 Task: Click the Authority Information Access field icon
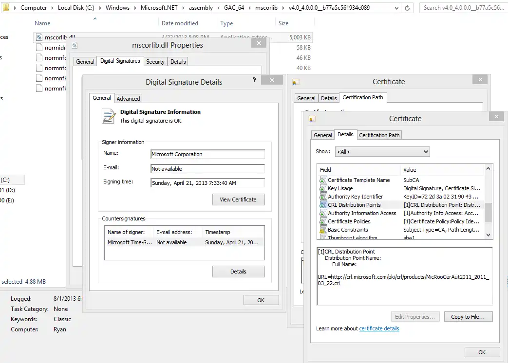coord(323,213)
